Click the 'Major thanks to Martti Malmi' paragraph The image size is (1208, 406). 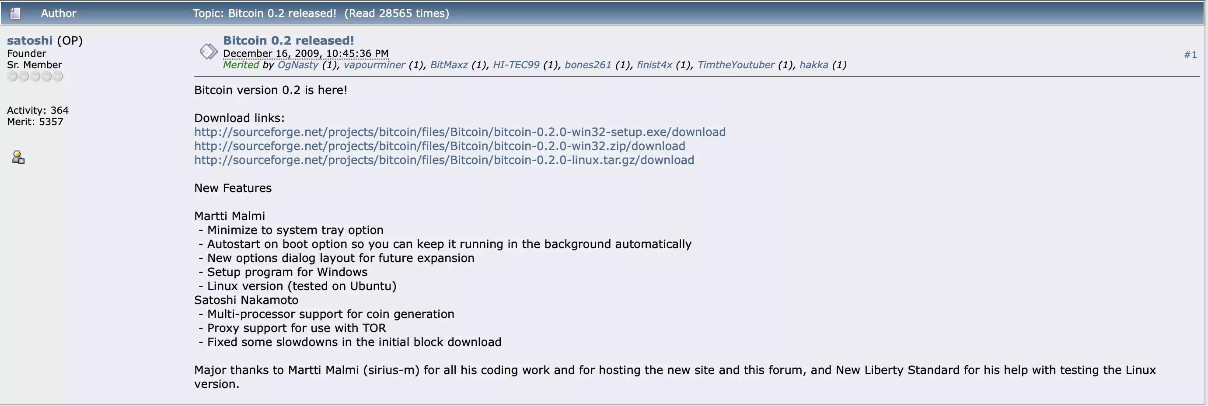pos(675,377)
